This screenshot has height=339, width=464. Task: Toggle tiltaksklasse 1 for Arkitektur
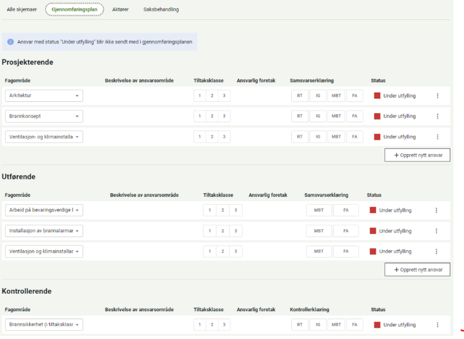[x=199, y=96]
